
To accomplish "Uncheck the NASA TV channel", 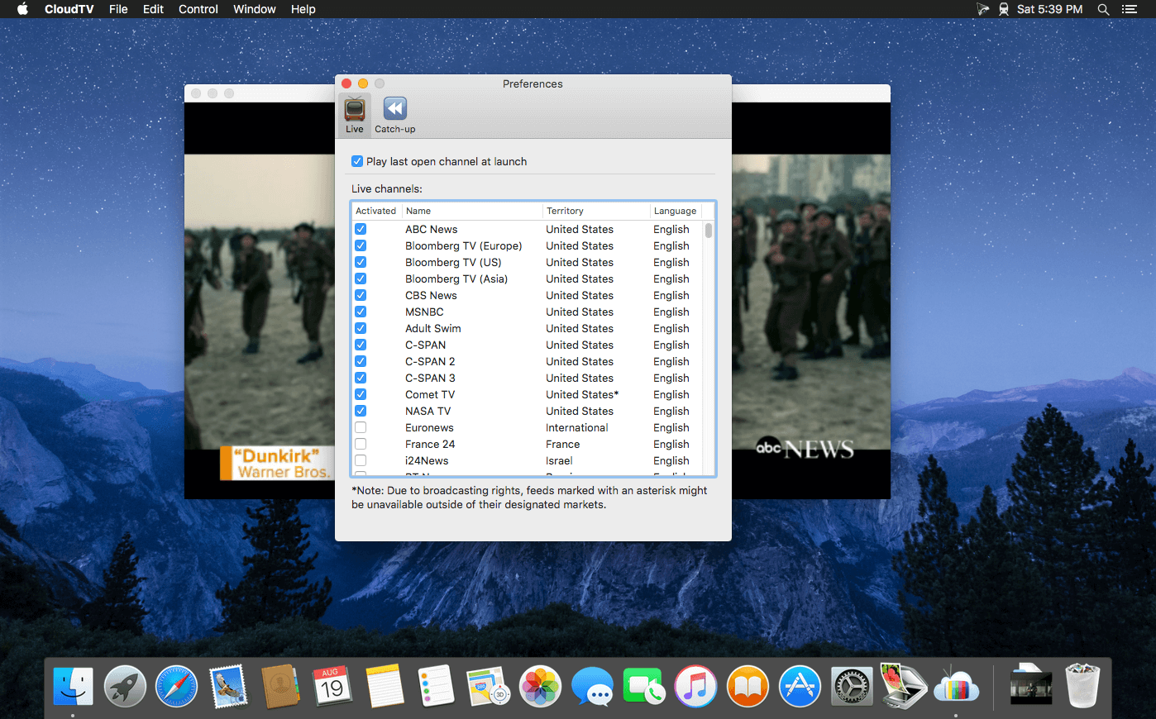I will [361, 411].
